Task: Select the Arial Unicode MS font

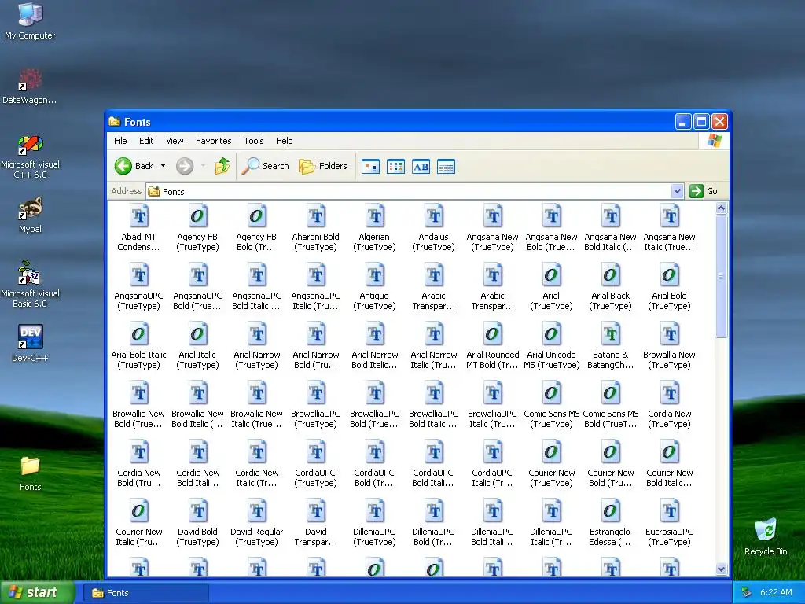Action: [x=551, y=346]
